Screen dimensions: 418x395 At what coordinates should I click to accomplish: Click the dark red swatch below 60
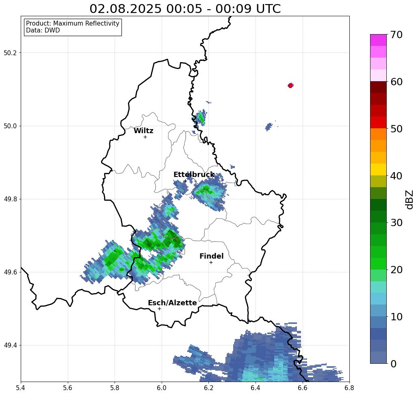click(378, 87)
